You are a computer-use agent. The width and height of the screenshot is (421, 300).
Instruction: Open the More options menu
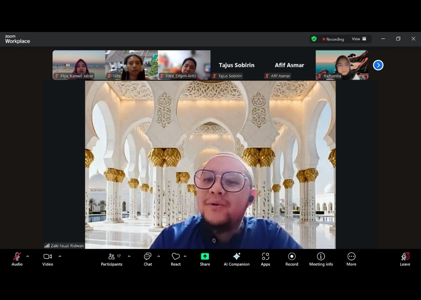351,259
